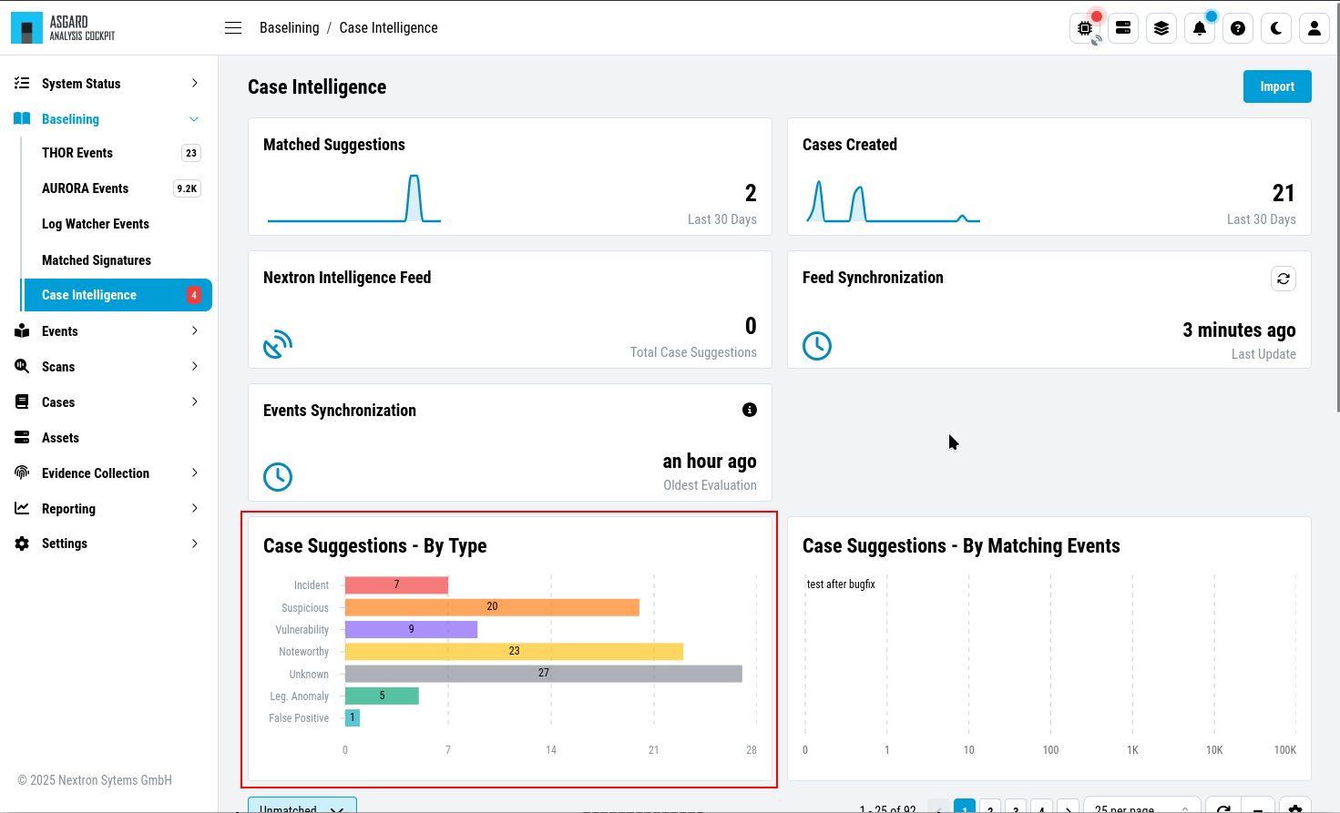The height and width of the screenshot is (813, 1340).
Task: Click the yellow Noteworthy bar showing 23
Action: [514, 651]
